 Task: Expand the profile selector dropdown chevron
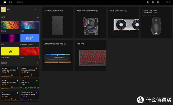pyautogui.click(x=36, y=9)
